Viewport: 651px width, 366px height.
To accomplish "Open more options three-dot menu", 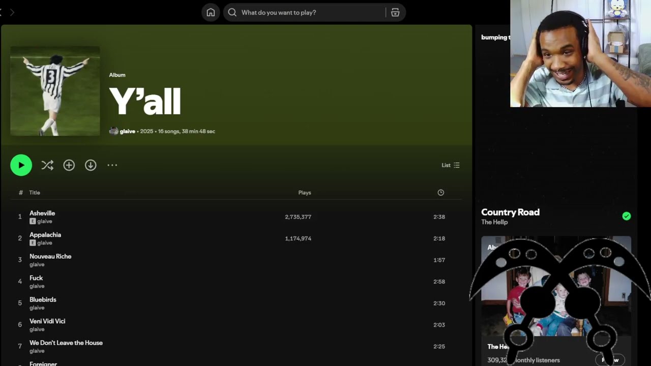I will (112, 165).
